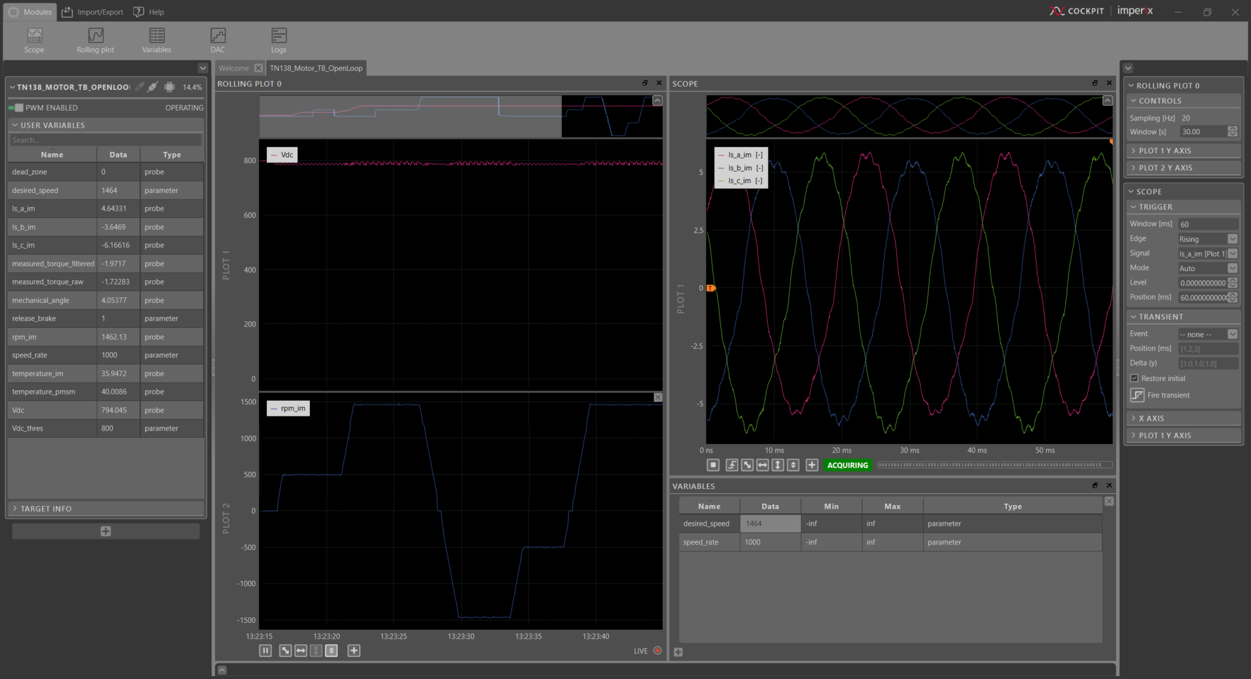Toggle the PWM enabled switch

point(16,107)
